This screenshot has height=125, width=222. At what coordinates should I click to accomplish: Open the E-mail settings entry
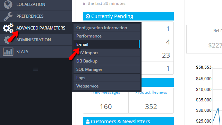click(107, 44)
